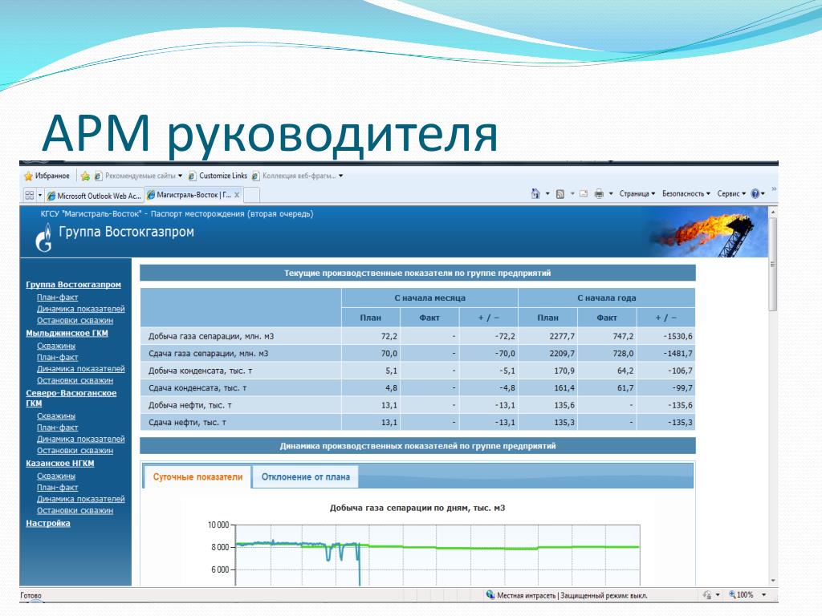Open the Настройка sidebar link
Image resolution: width=822 pixels, height=616 pixels.
click(47, 523)
